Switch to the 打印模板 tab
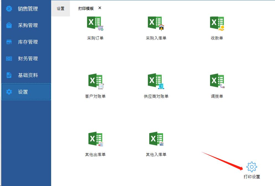Viewport: 275px width, 186px height. (x=86, y=8)
